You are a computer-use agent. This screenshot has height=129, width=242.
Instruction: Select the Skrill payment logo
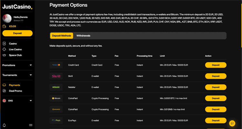[x=56, y=76]
